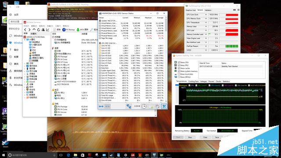Image resolution: width=281 pixels, height=158 pixels.
Task: Click GPU-Z camera screenshot icon
Action: pos(234,10)
